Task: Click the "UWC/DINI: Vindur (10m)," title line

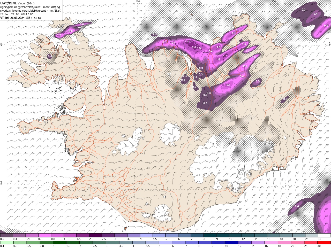Action: tap(18, 3)
